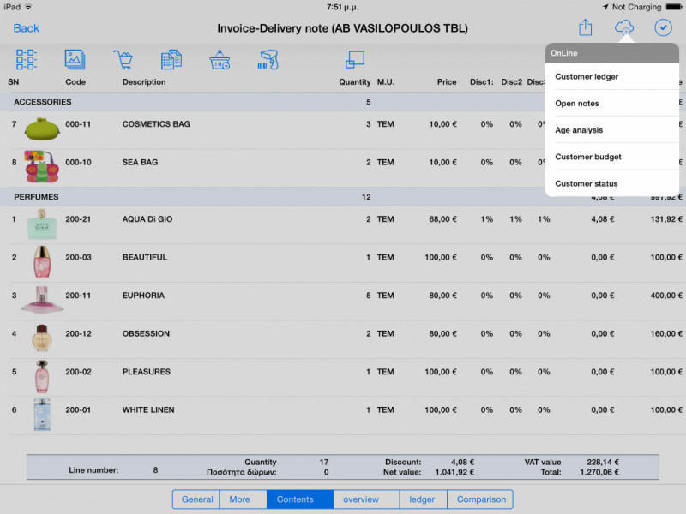Activate the barcode scanner icon

[268, 59]
